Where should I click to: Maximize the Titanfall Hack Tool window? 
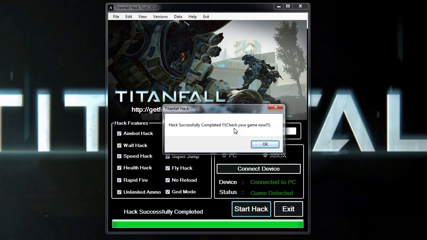tap(288, 6)
